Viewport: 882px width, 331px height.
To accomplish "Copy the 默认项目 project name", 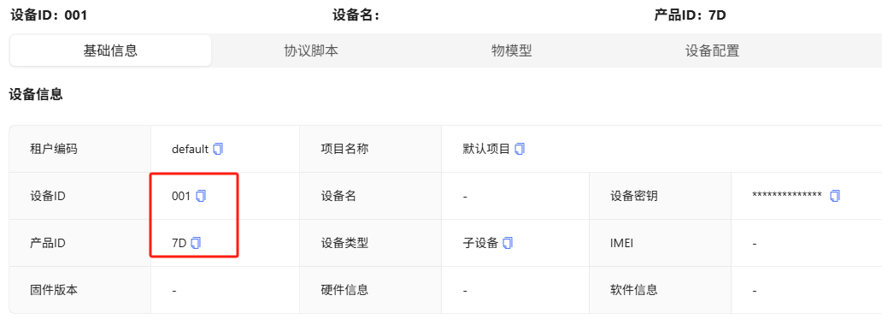I will 520,149.
